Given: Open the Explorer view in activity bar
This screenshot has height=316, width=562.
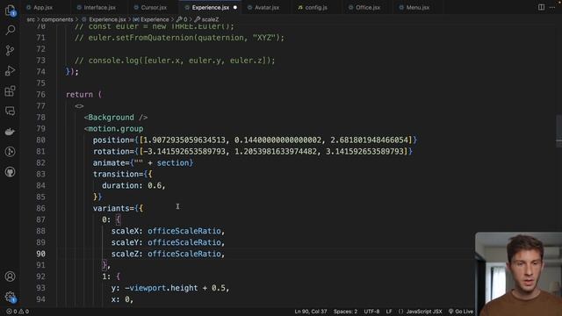Looking at the screenshot, I should (10, 11).
